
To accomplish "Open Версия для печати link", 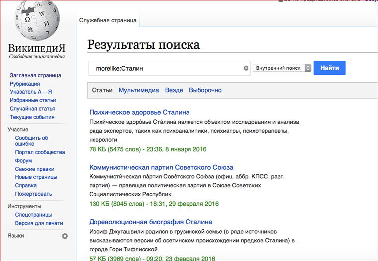I will (39, 223).
